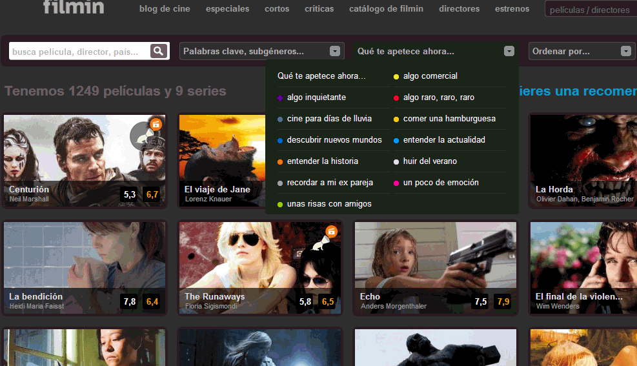This screenshot has width=637, height=366.
Task: Go to directores page
Action: click(x=459, y=8)
